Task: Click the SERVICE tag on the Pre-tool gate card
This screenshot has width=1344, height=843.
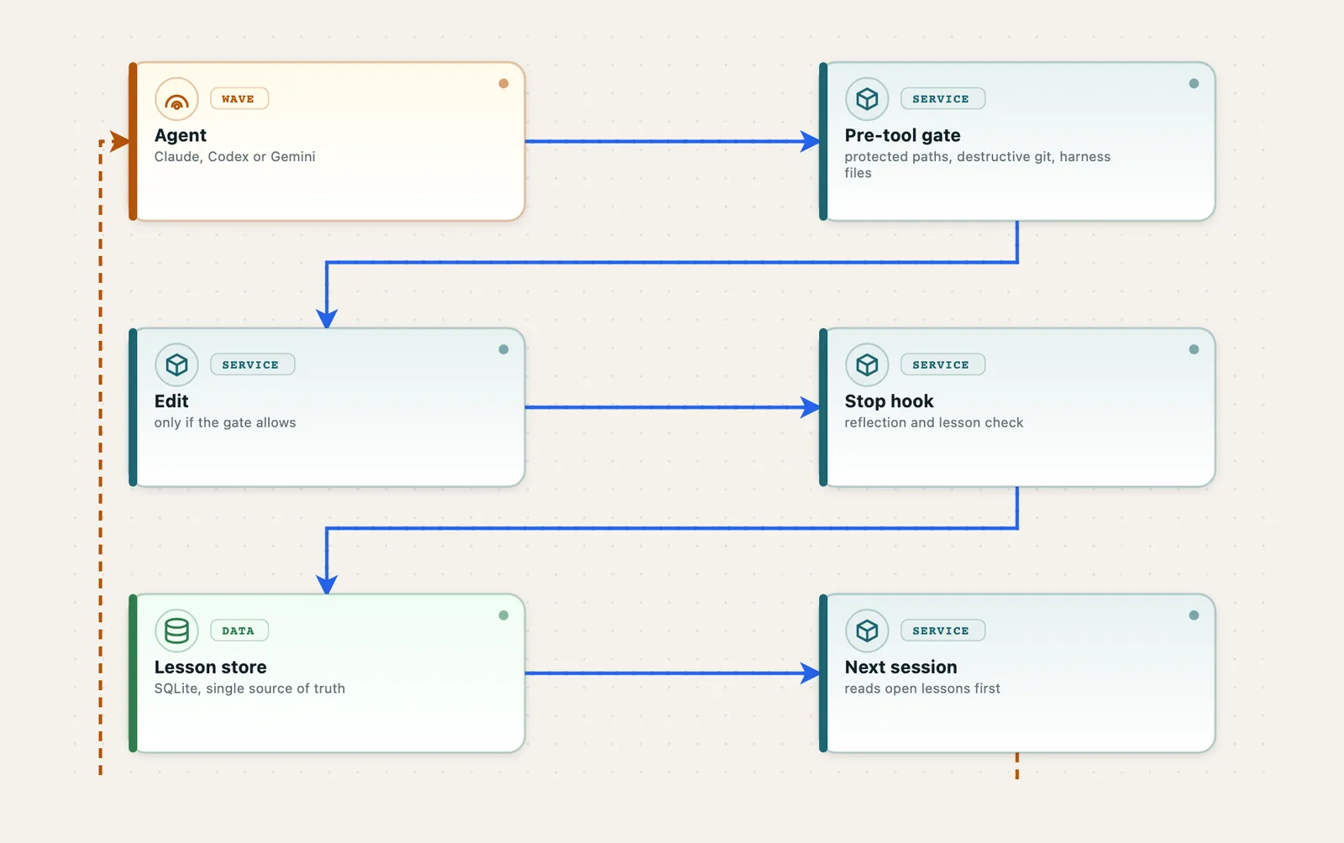Action: [x=942, y=99]
